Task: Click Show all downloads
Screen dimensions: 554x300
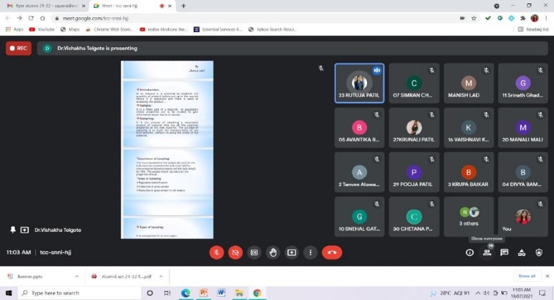Action: (x=526, y=276)
